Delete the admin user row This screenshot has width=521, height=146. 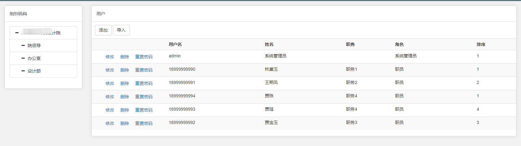[x=125, y=57]
